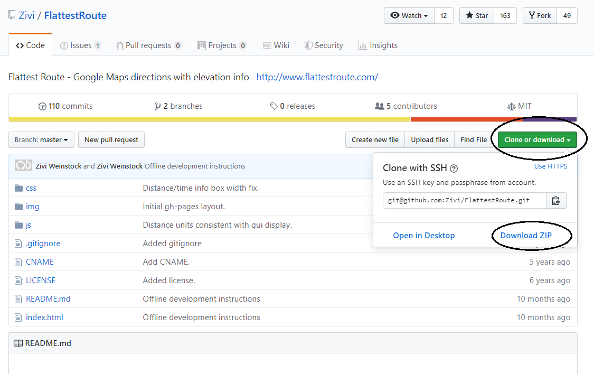Click the CNAME file icon
Screen dimensions: 594x374
[18, 262]
